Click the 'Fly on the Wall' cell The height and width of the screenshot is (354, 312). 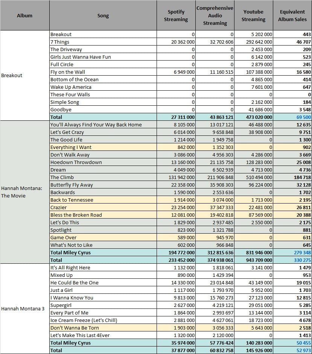103,72
